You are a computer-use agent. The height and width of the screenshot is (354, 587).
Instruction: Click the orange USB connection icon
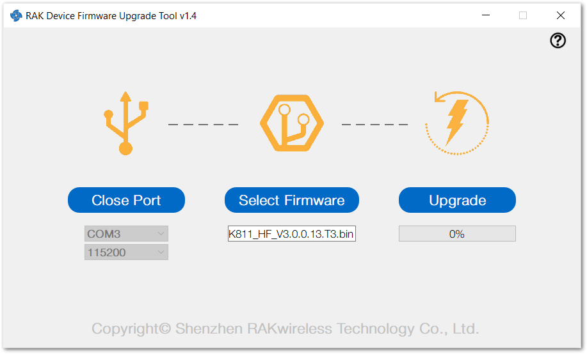126,123
